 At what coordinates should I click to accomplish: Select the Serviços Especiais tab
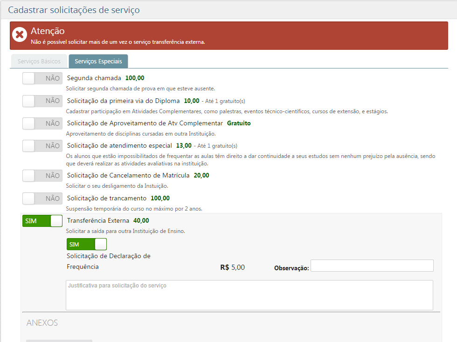pos(98,62)
